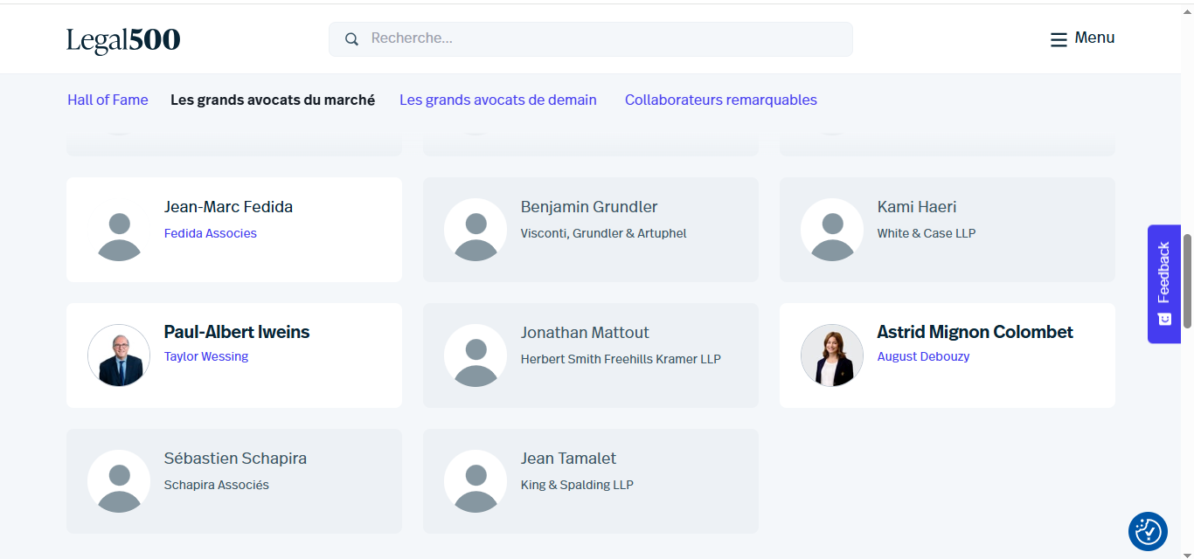Image resolution: width=1194 pixels, height=559 pixels.
Task: Open Paul-Albert Iweins name link
Action: (x=237, y=332)
